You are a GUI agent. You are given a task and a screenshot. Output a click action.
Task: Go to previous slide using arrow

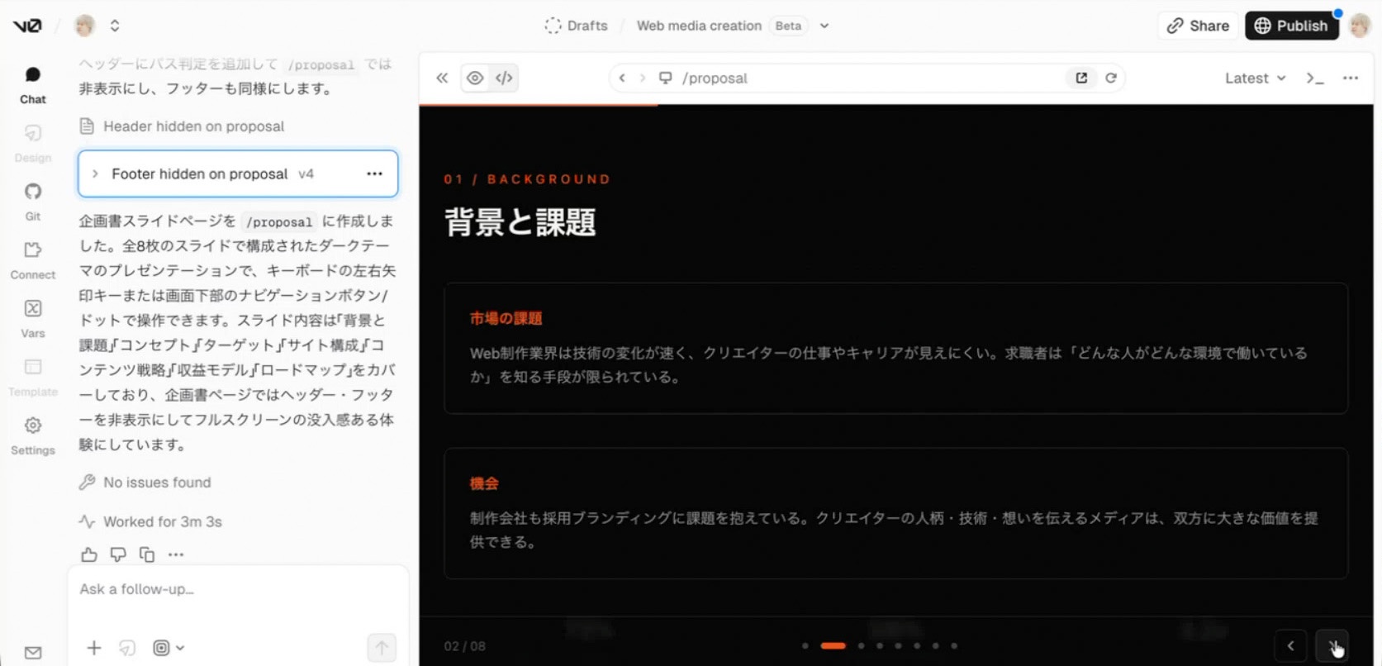coord(1290,645)
